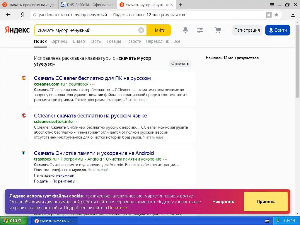Click the trashbox.ru green URL
The width and height of the screenshot is (300, 225).
click(45, 159)
